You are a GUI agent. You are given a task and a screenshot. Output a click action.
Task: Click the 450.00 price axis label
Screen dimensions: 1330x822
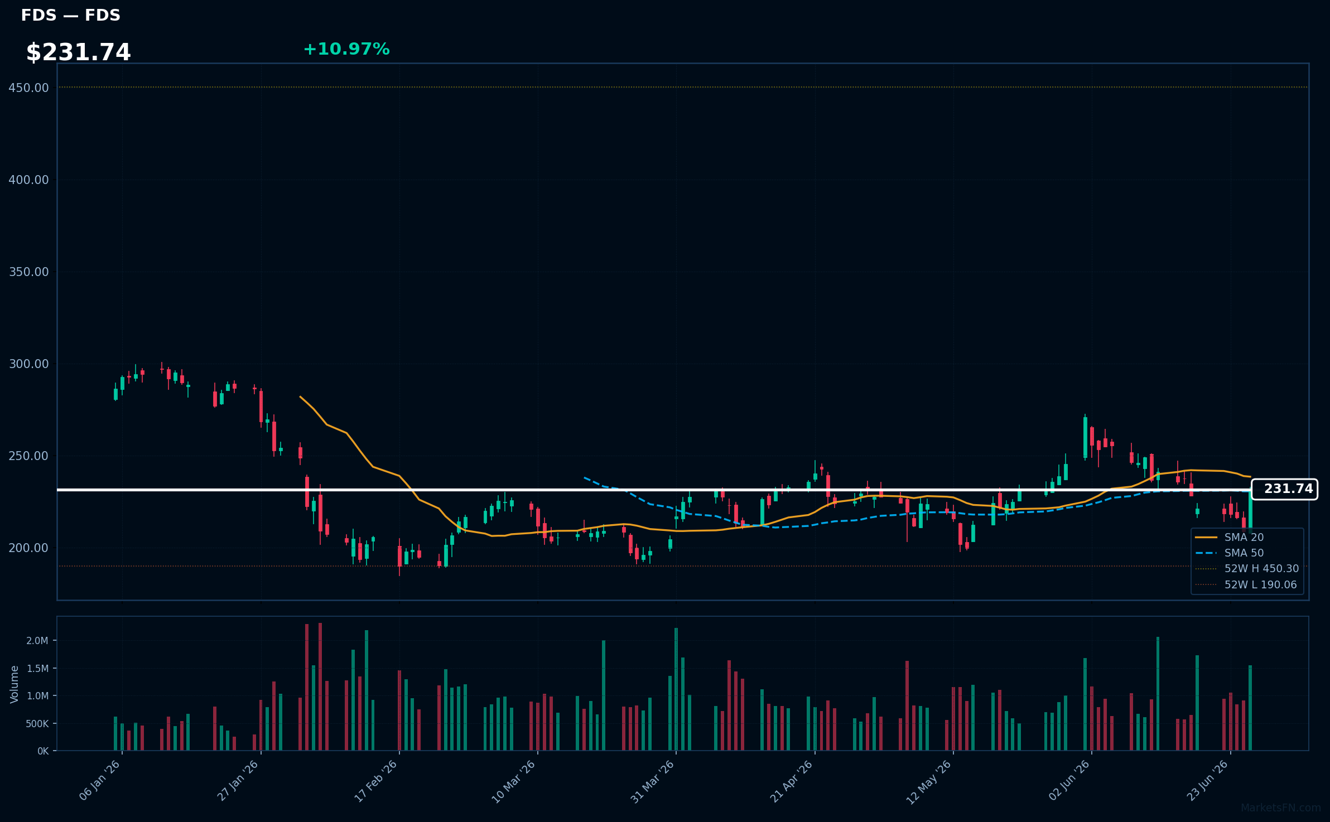coord(28,88)
